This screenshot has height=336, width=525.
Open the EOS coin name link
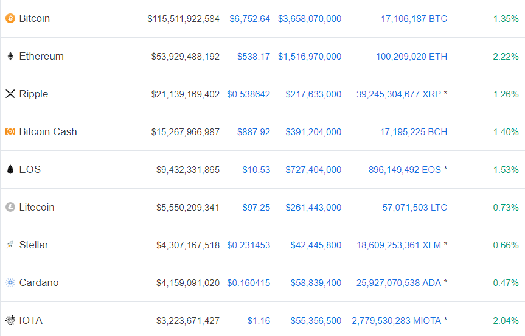point(30,169)
